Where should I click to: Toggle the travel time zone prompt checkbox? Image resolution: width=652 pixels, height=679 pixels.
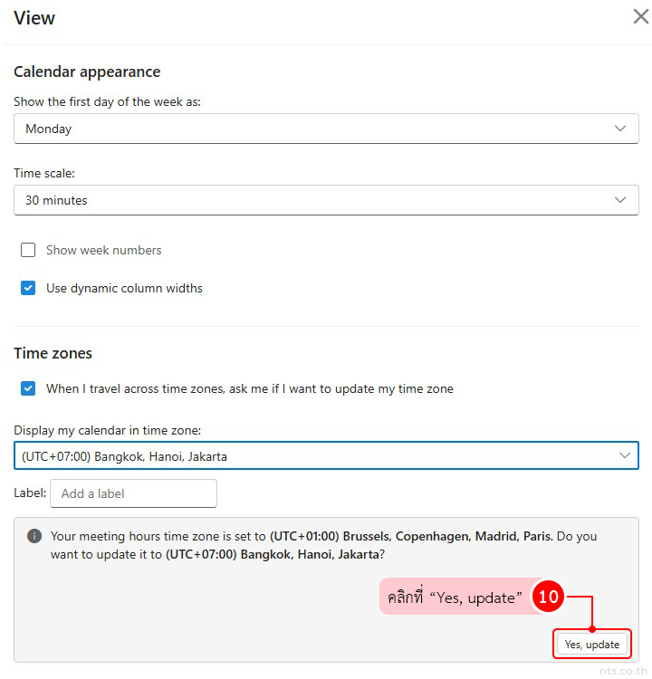(28, 388)
